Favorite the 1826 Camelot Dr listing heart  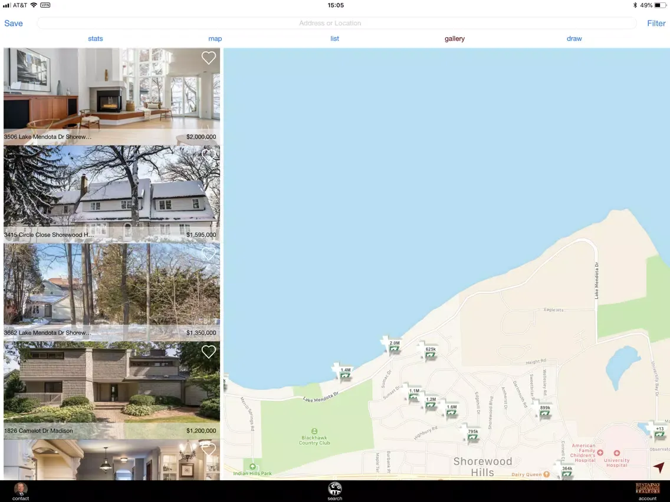point(209,352)
